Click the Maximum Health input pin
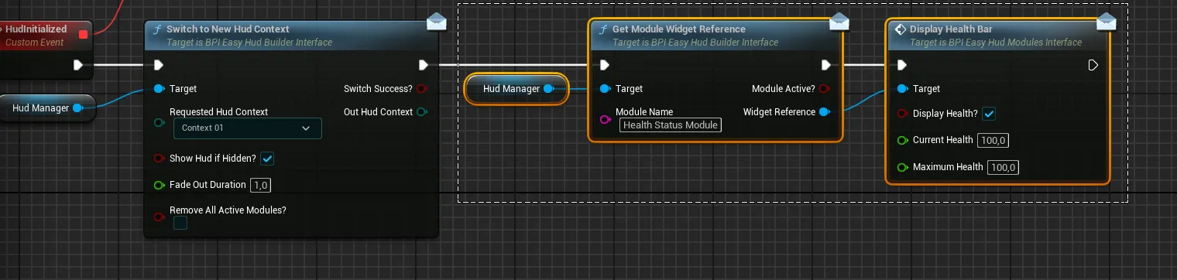Screen dimensions: 1177x280 coord(902,167)
